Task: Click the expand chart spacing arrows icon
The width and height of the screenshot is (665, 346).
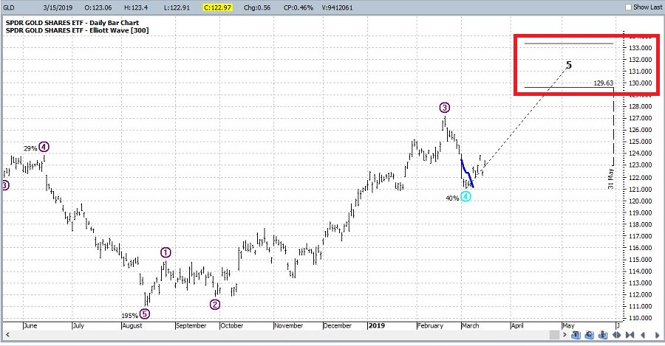Action: point(616,335)
